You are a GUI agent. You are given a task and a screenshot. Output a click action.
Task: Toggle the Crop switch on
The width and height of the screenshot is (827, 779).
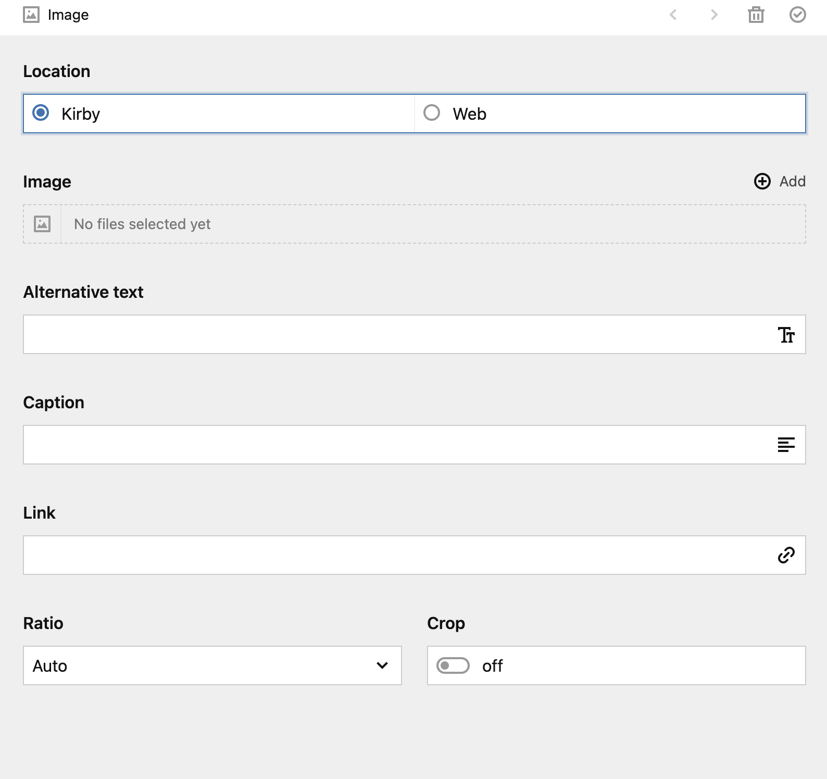click(x=453, y=665)
